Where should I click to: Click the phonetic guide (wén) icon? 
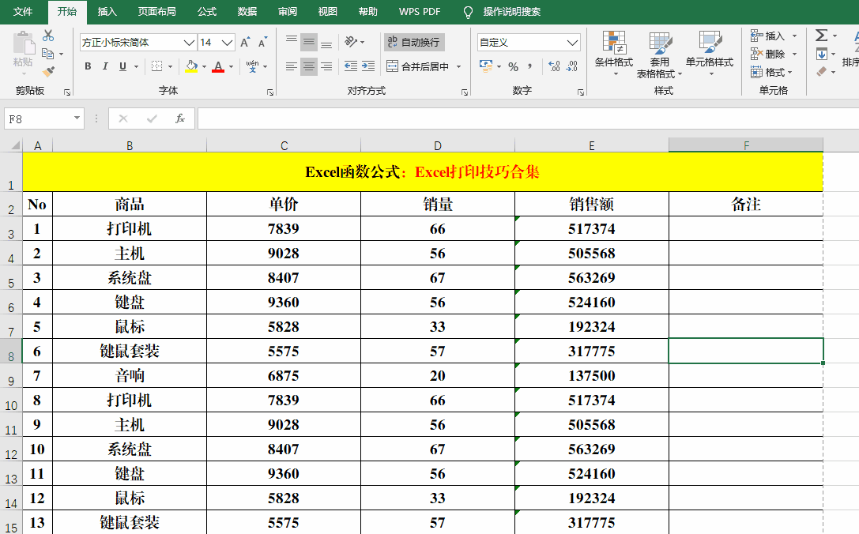pos(252,66)
